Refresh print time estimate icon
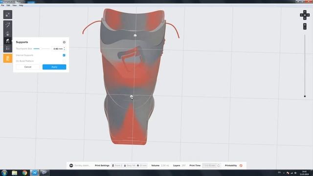 pos(219,165)
